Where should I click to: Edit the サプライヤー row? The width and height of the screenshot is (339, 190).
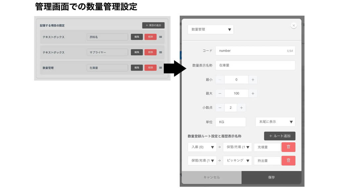click(x=137, y=52)
